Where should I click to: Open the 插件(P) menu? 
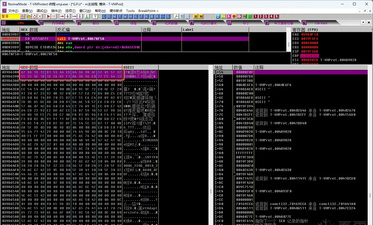click(56, 11)
